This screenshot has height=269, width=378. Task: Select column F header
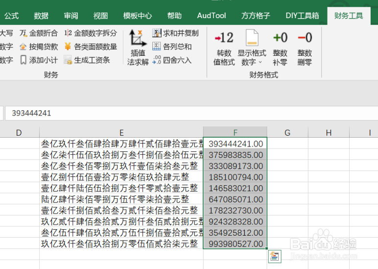236,132
